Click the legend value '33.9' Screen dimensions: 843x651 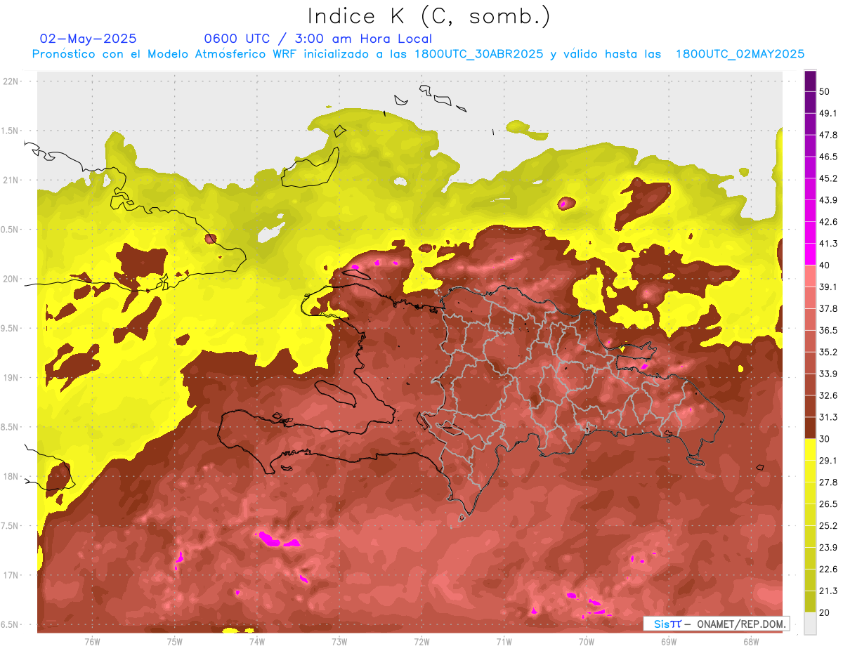828,374
